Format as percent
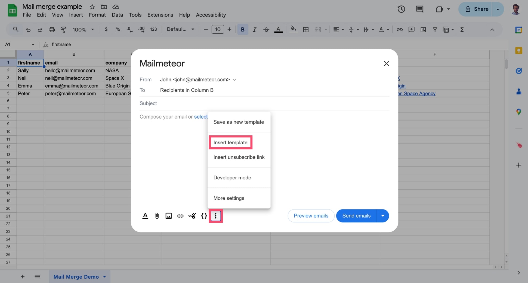 pos(118,29)
